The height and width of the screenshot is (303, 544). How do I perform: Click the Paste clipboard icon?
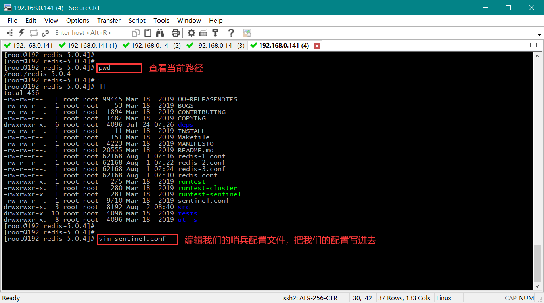148,33
